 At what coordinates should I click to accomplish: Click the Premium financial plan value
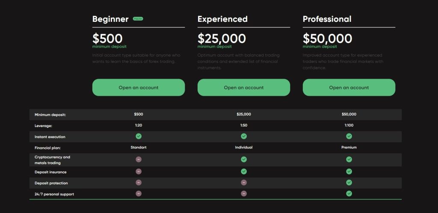point(349,148)
